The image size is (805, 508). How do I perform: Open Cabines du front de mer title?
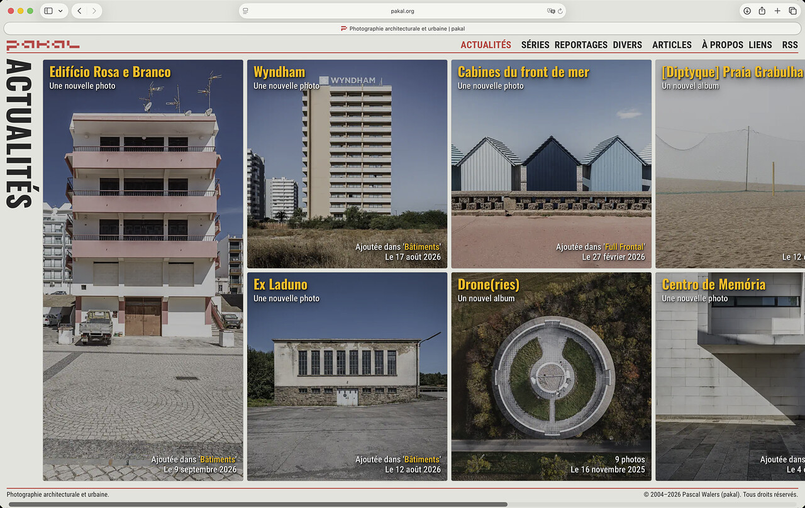click(x=523, y=72)
